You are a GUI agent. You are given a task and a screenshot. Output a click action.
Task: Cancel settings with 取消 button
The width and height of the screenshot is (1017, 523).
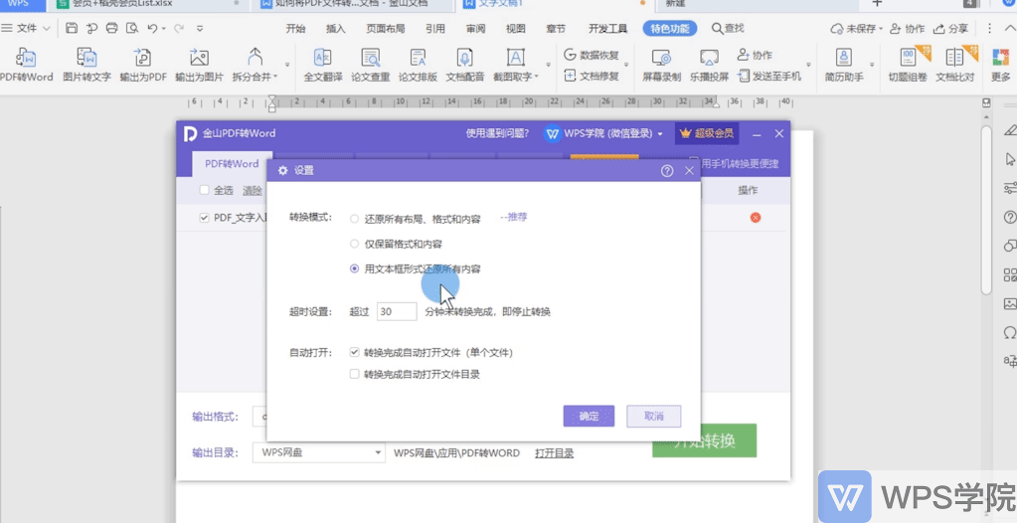pyautogui.click(x=654, y=417)
